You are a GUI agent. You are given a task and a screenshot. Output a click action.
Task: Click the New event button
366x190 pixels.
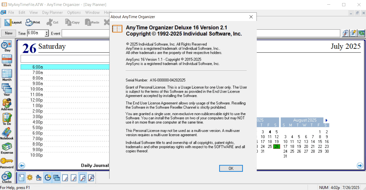click(9, 33)
